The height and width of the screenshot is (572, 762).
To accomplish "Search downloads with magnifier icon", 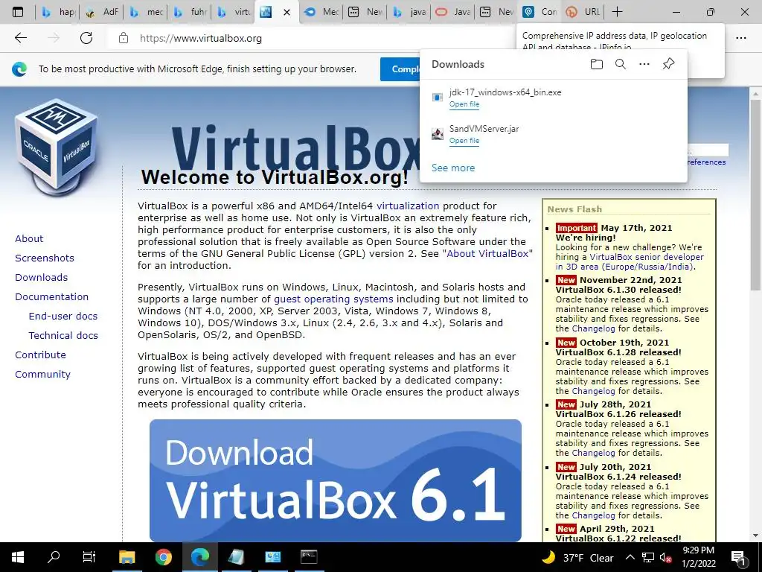I will pos(620,64).
